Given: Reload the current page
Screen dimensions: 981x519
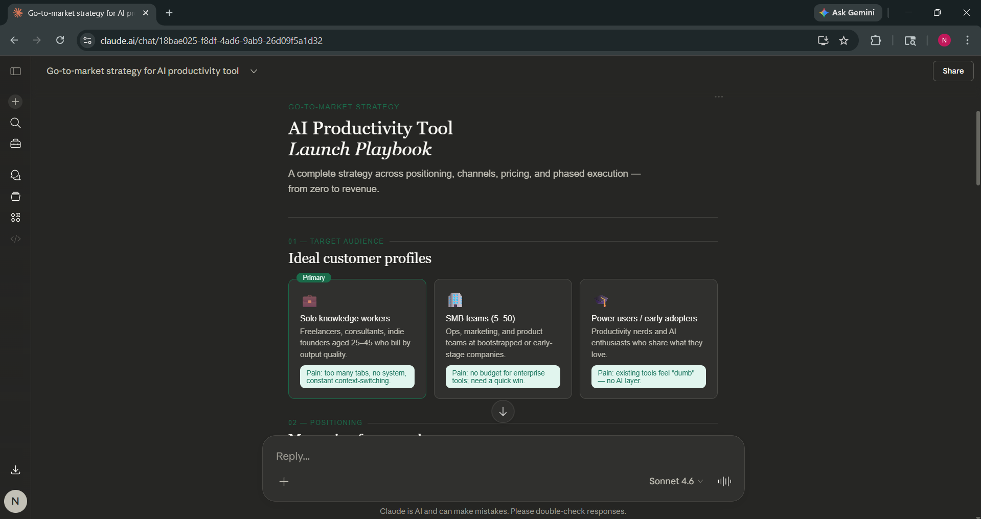Looking at the screenshot, I should [60, 40].
